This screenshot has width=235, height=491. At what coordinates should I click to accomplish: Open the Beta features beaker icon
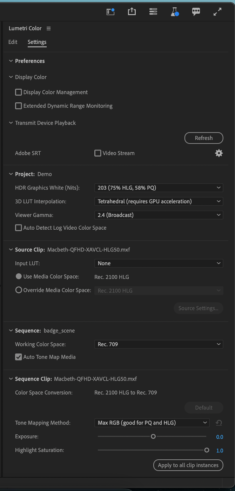174,11
